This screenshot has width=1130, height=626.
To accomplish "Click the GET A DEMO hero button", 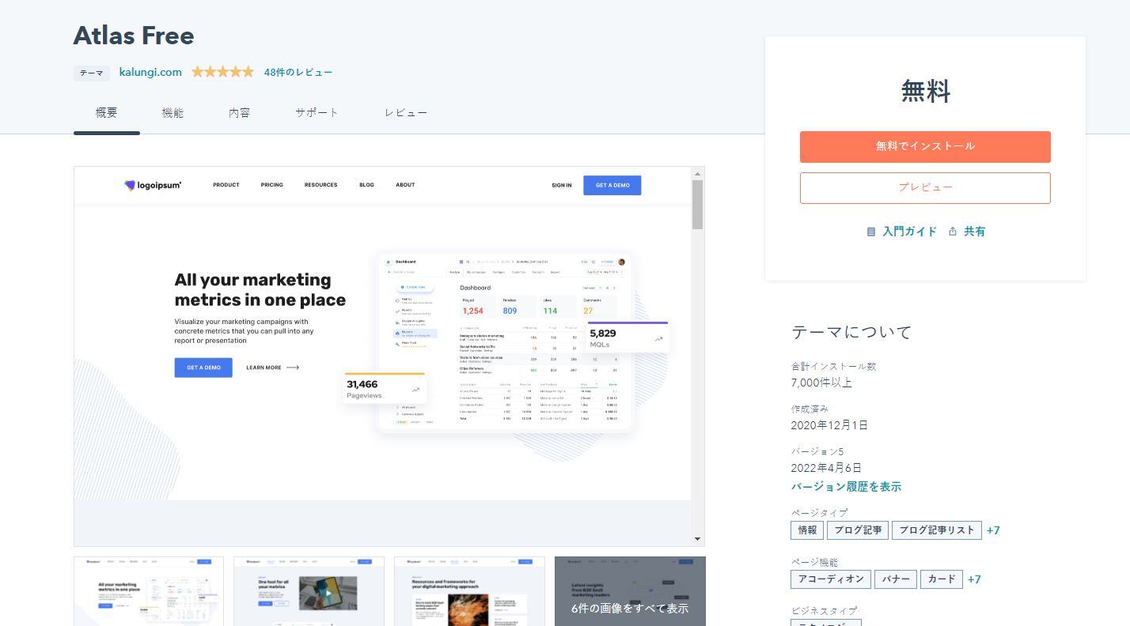I will 203,368.
